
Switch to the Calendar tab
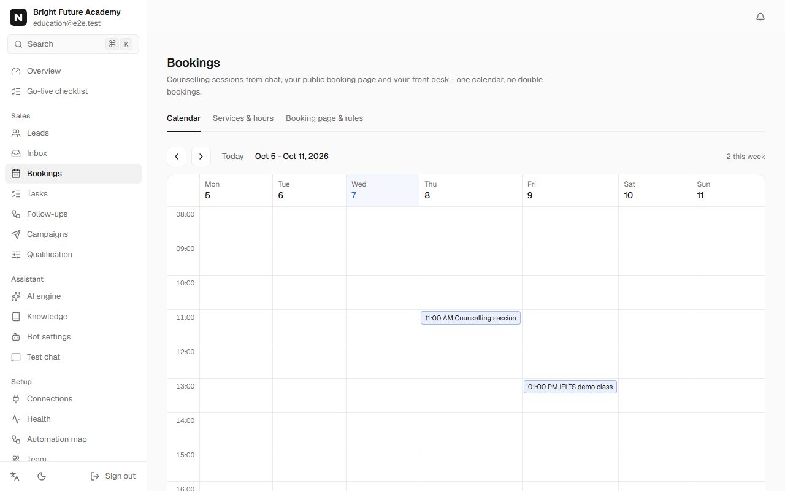(x=183, y=118)
